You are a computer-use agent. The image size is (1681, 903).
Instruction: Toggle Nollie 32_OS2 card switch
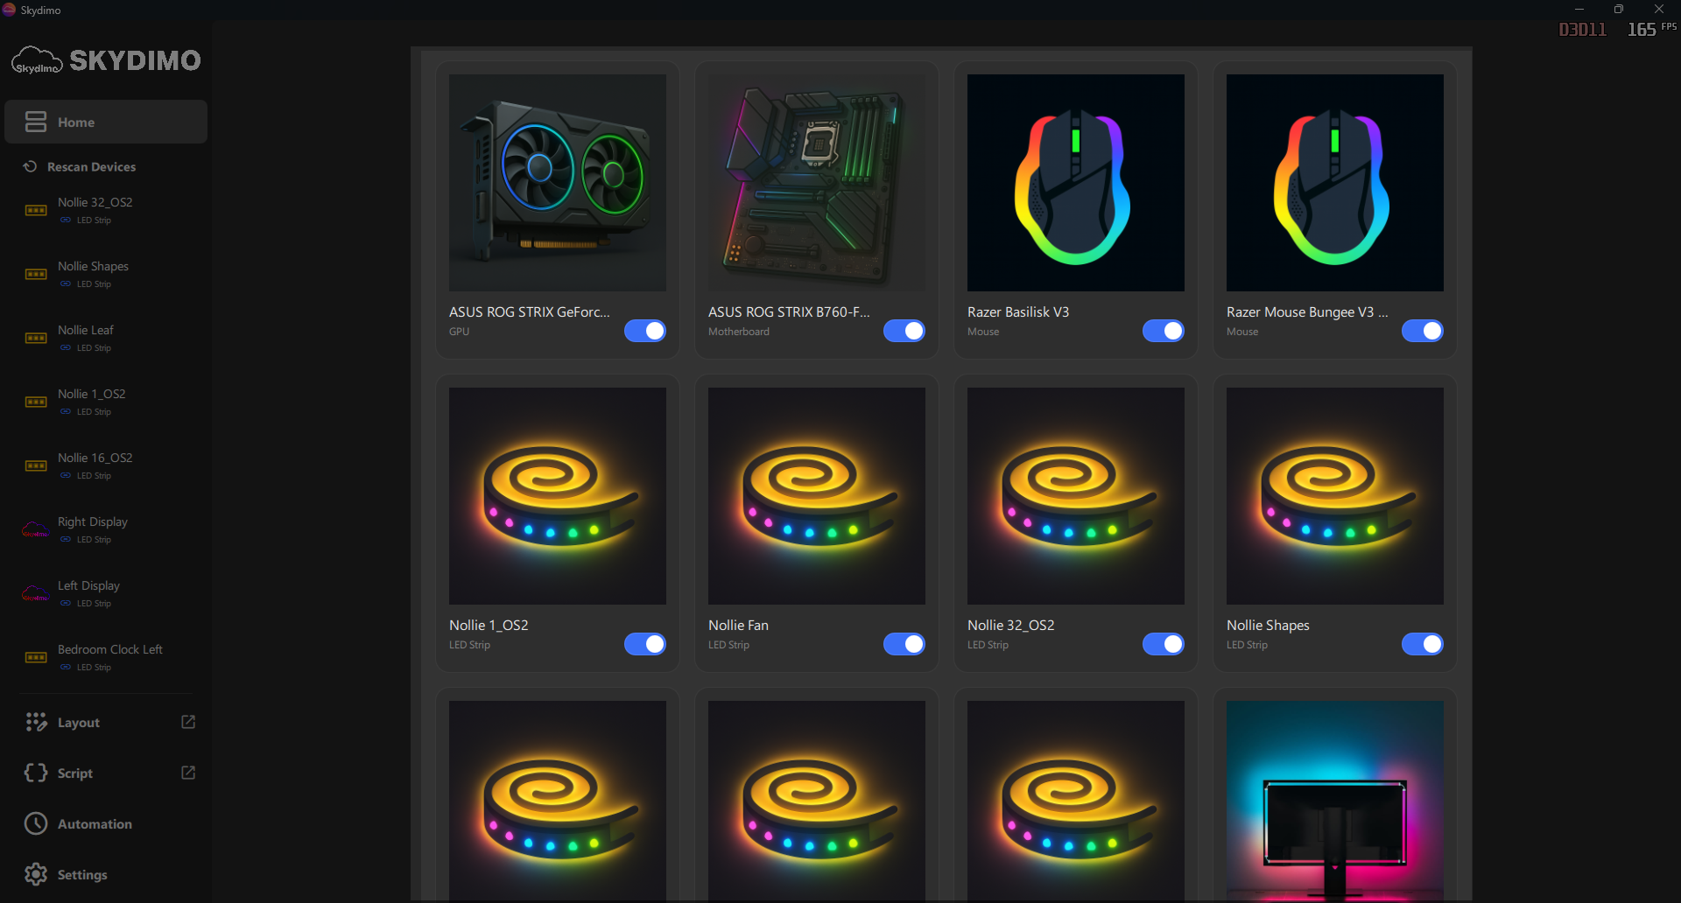point(1164,644)
